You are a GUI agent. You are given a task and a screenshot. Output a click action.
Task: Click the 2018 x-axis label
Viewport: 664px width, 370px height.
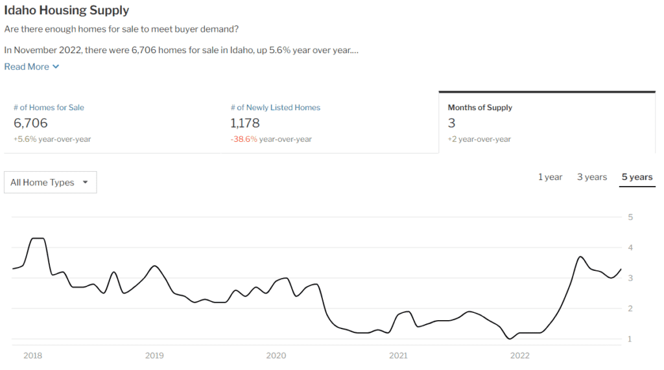32,355
